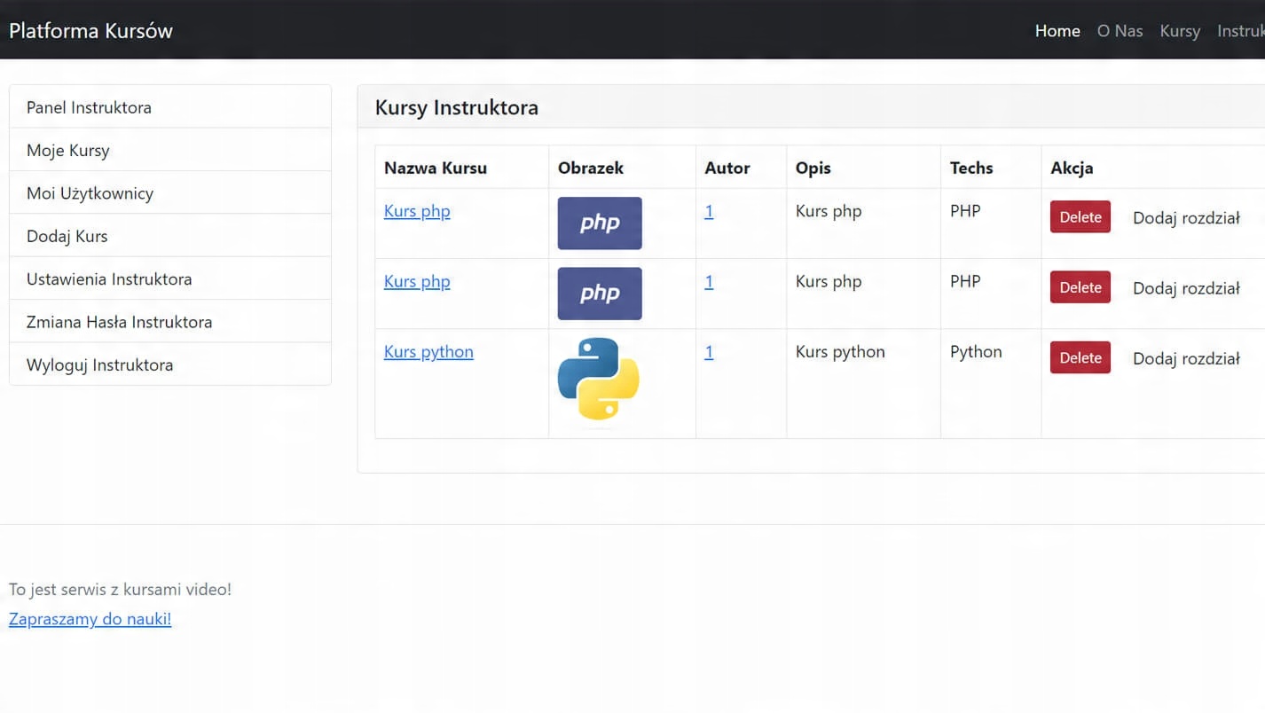The height and width of the screenshot is (713, 1265).
Task: Click the Python logo course thumbnail
Action: (598, 379)
